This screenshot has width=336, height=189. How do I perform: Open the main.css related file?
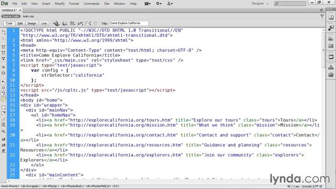point(28,16)
